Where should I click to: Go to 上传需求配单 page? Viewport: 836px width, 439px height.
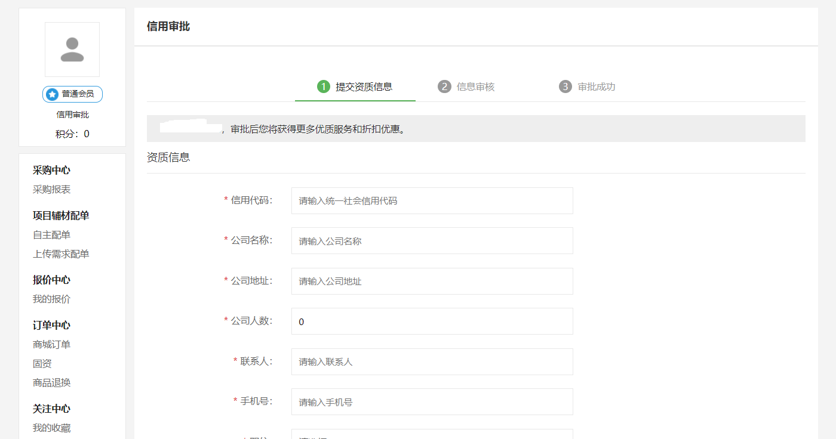coord(61,254)
